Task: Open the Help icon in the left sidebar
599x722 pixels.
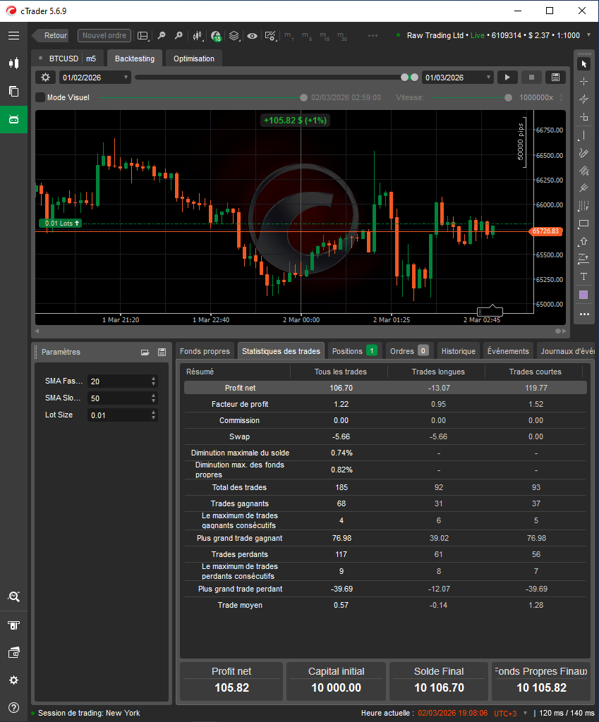Action: click(x=13, y=708)
